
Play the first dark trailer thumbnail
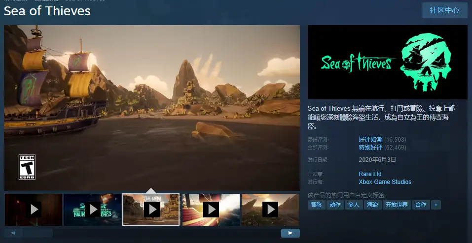pyautogui.click(x=34, y=210)
